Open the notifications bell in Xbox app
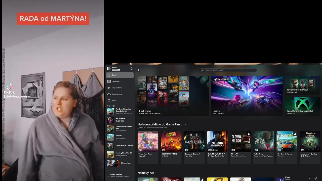Viewport: 322px width, 181px height. pyautogui.click(x=131, y=69)
